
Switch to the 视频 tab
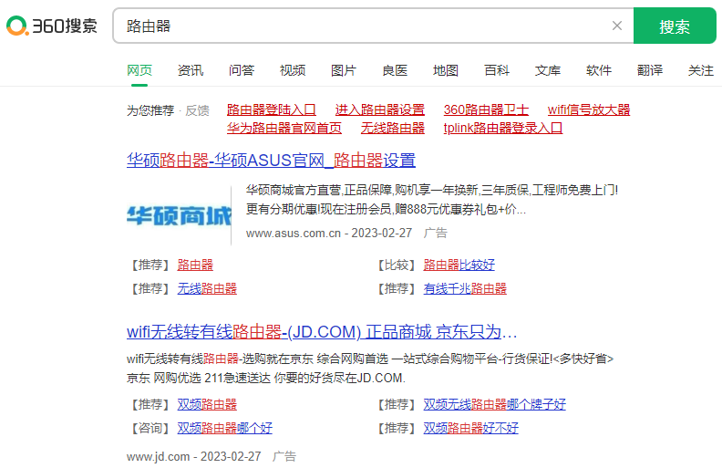tap(293, 70)
